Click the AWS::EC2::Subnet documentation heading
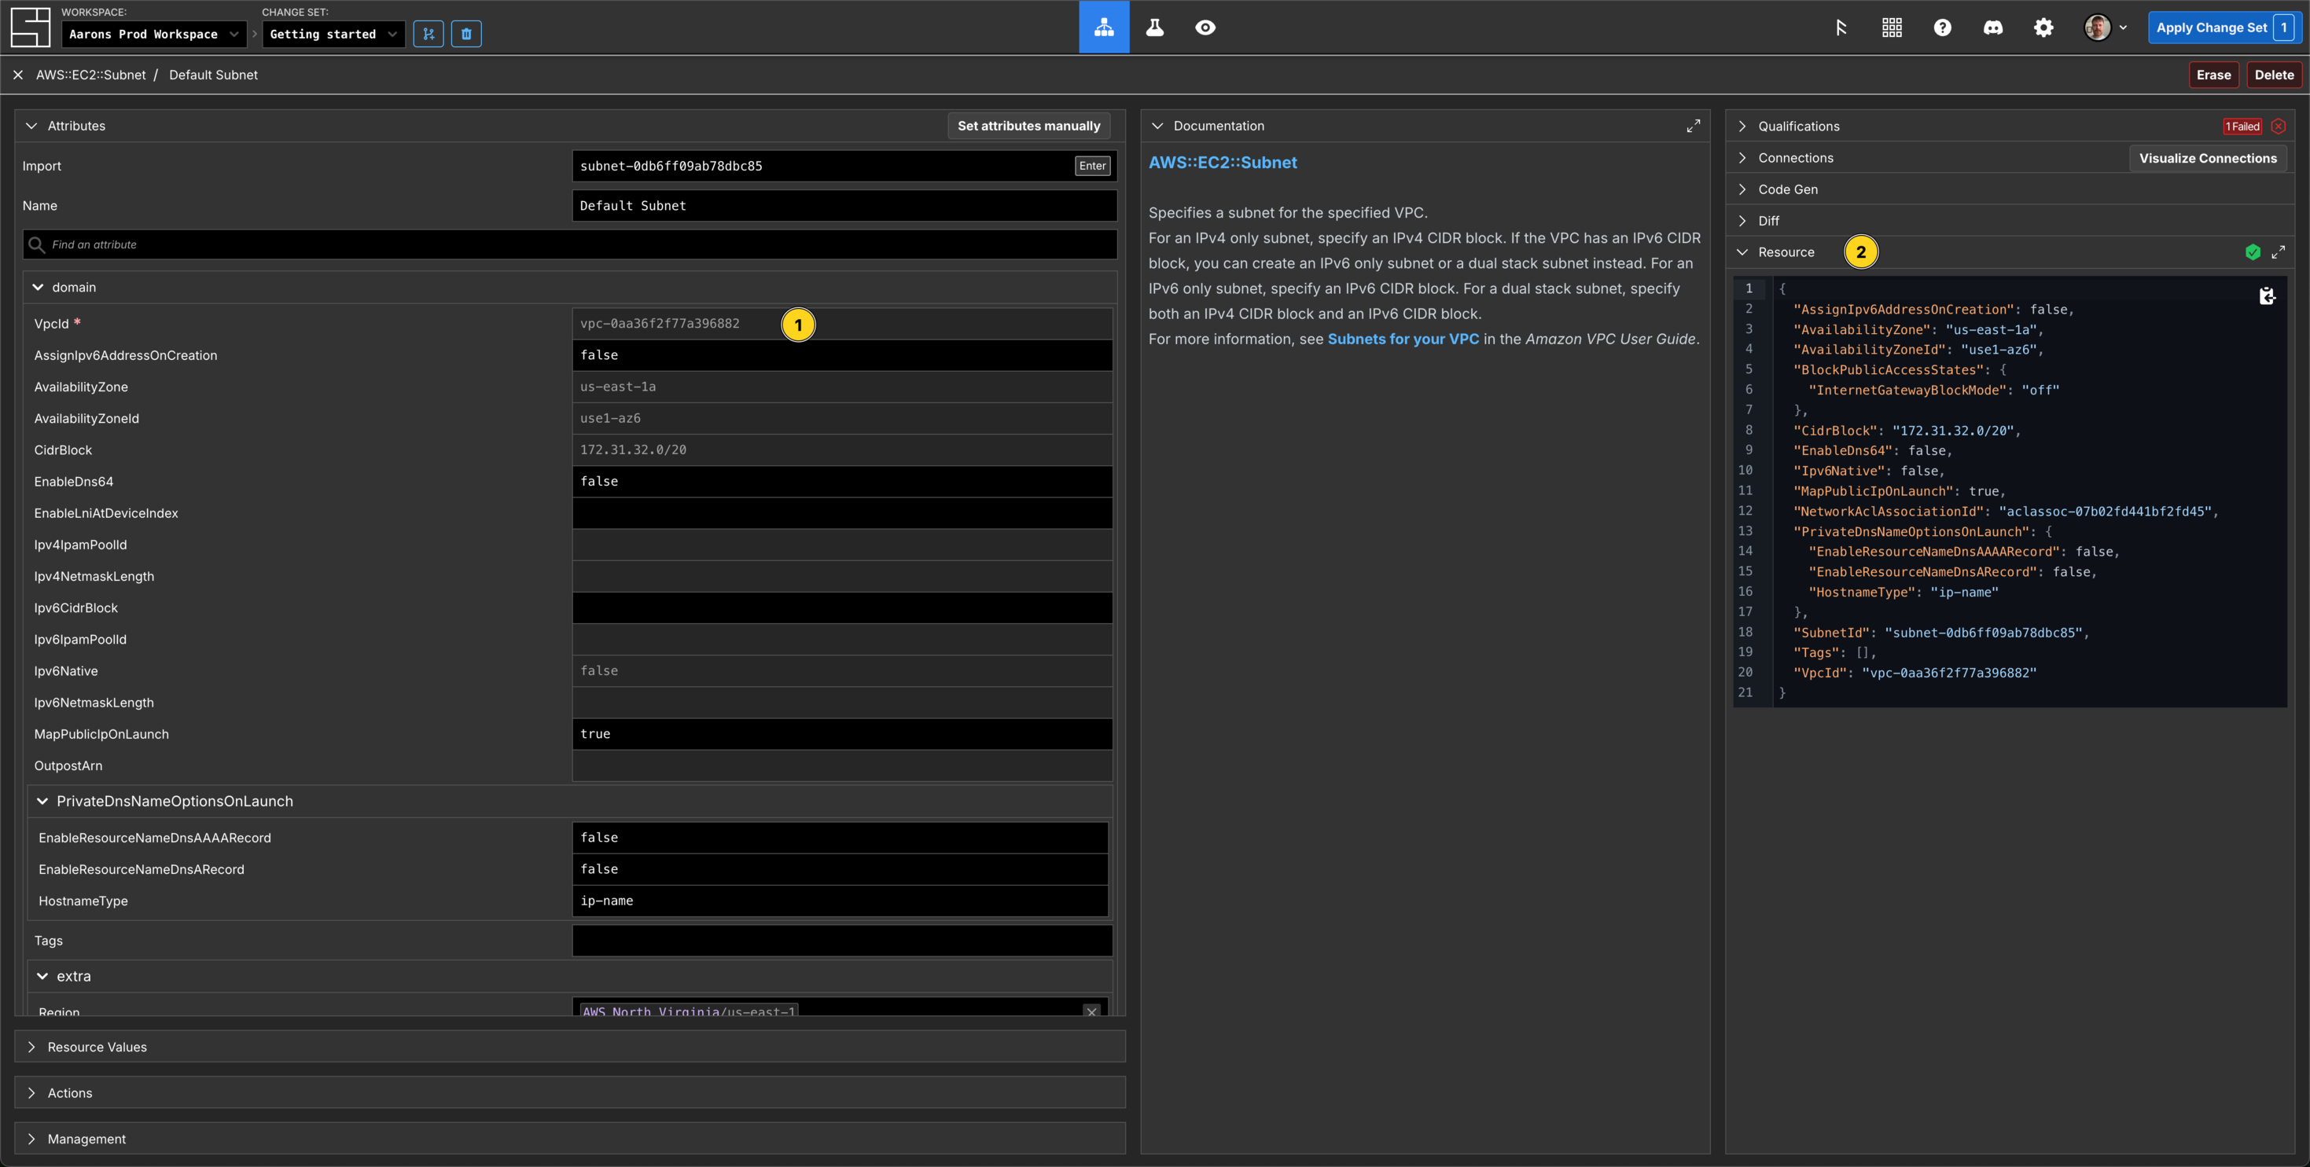The height and width of the screenshot is (1167, 2310). 1223,163
